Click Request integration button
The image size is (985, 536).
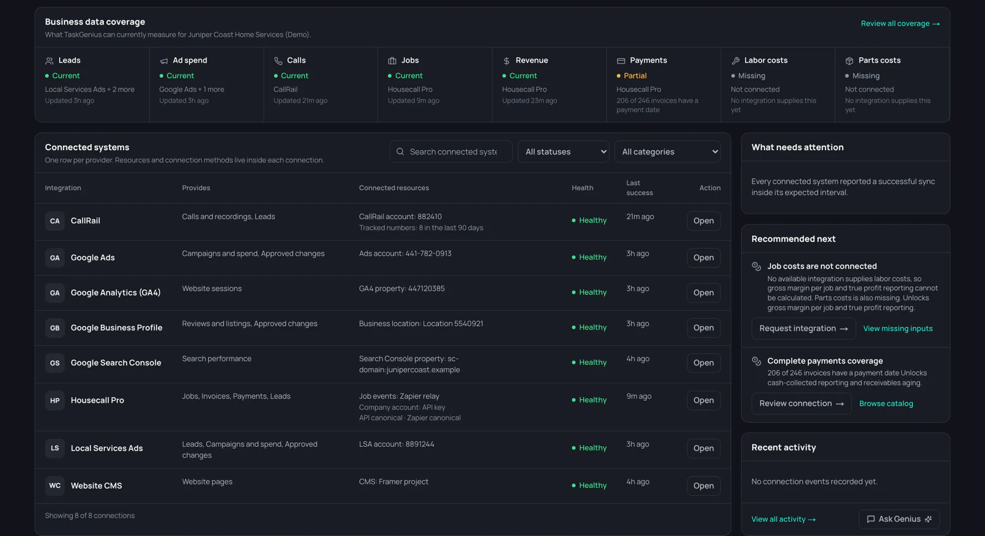tap(803, 329)
